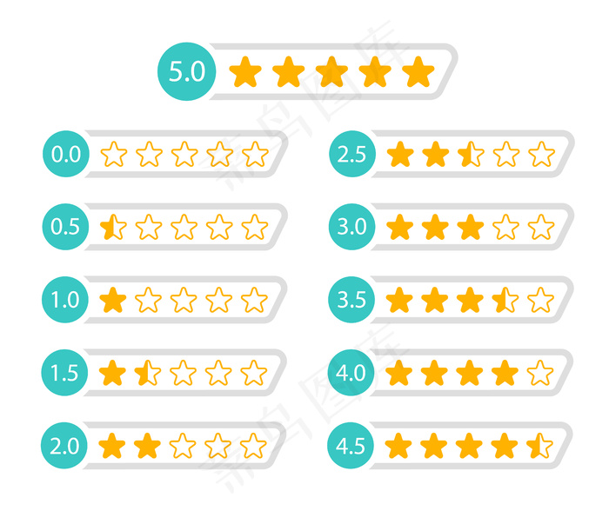Click the teal 1.5 rating badge

tap(66, 374)
